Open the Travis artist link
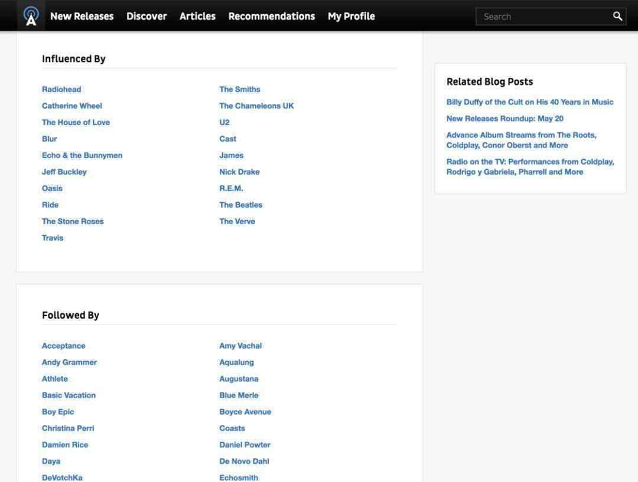This screenshot has height=482, width=638. 53,238
